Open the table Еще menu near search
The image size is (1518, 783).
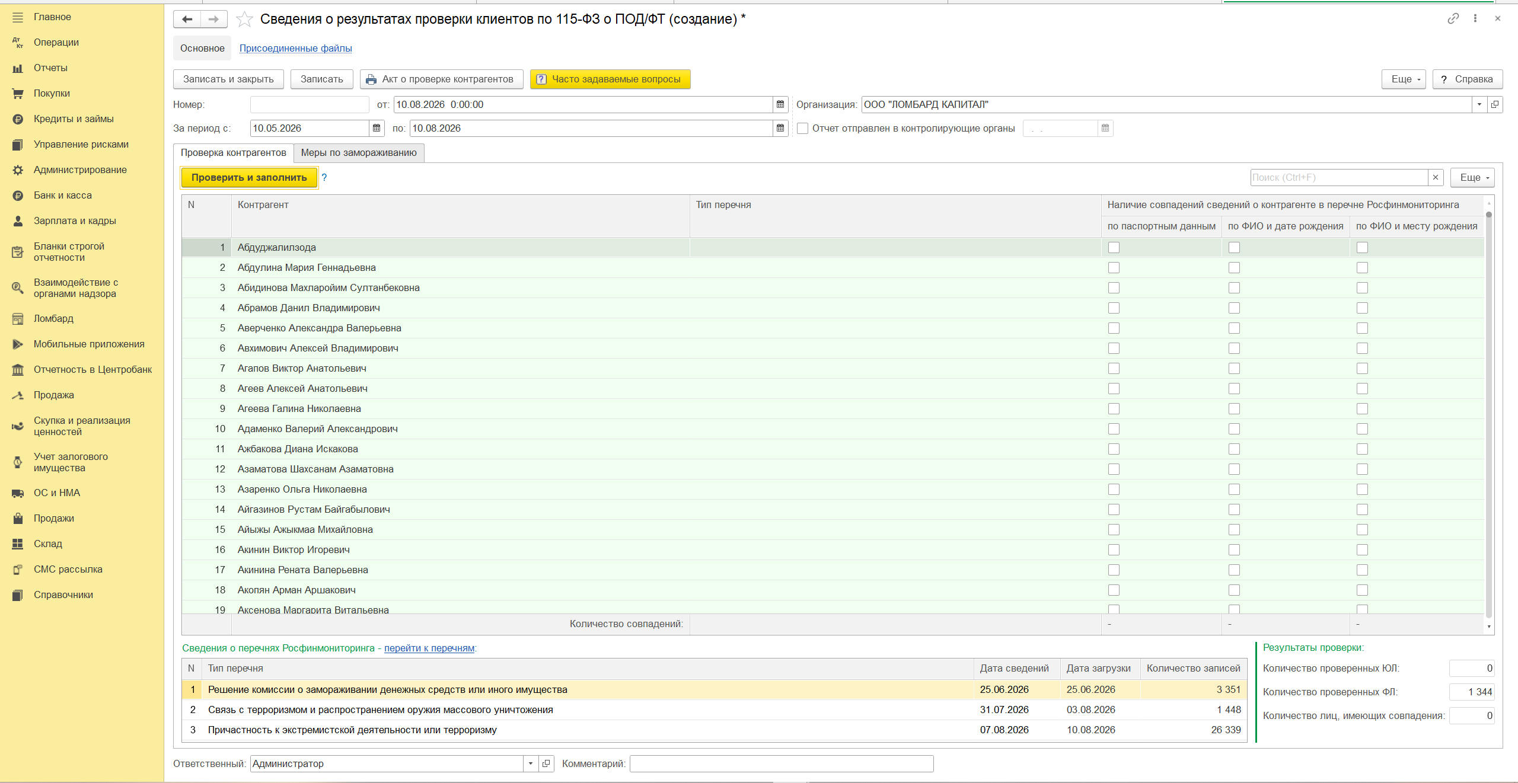pos(1472,177)
